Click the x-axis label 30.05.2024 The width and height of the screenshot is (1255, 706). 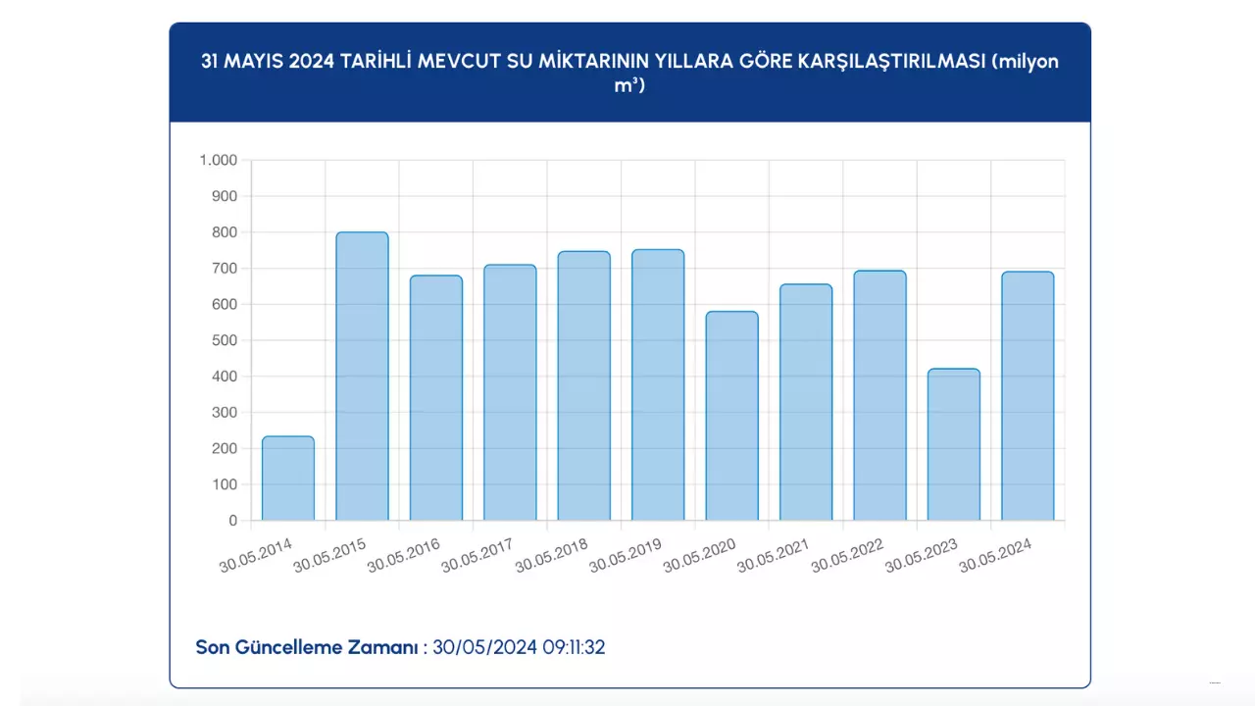[x=996, y=554]
